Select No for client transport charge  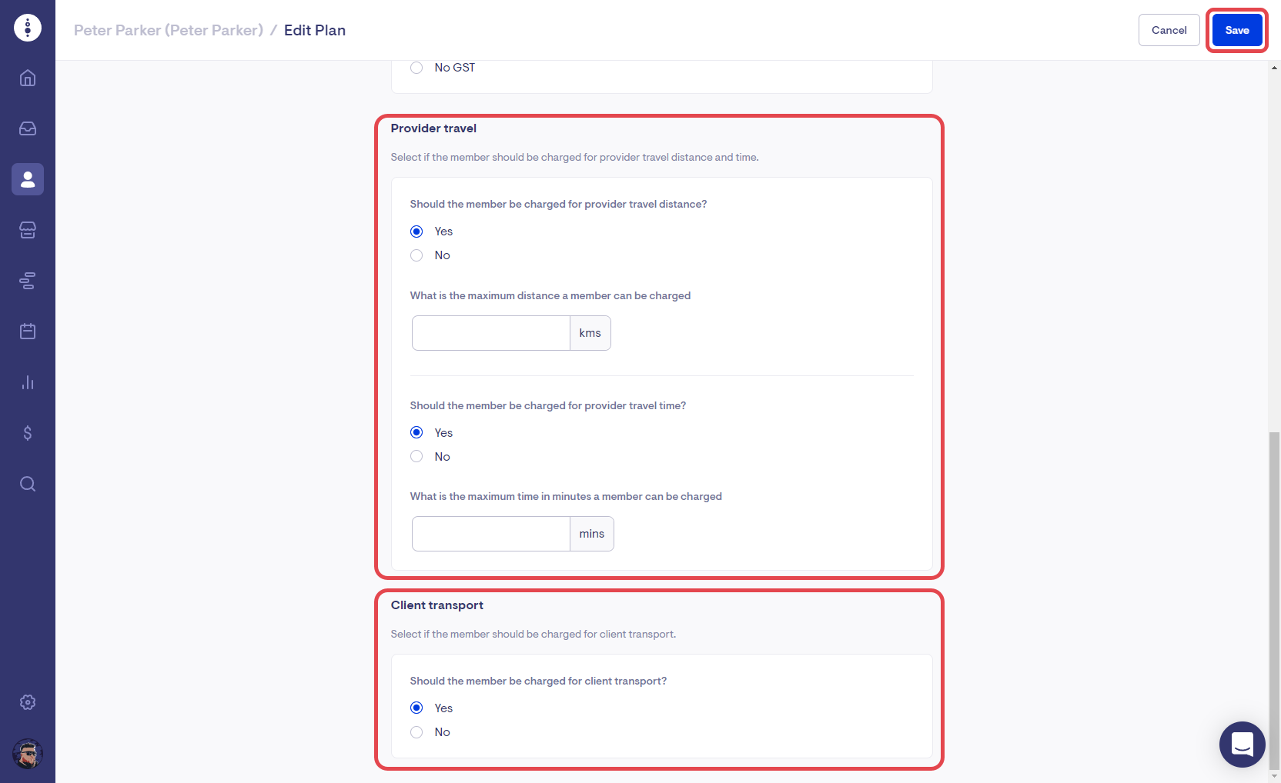(x=416, y=732)
